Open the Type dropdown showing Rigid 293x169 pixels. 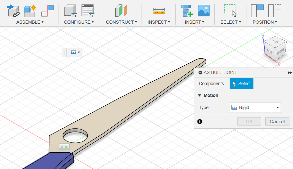point(255,108)
